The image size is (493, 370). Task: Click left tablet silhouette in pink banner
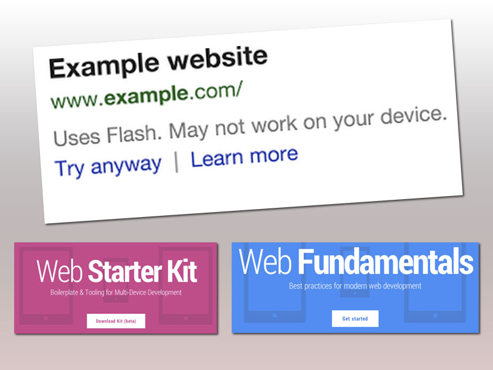coord(46,286)
